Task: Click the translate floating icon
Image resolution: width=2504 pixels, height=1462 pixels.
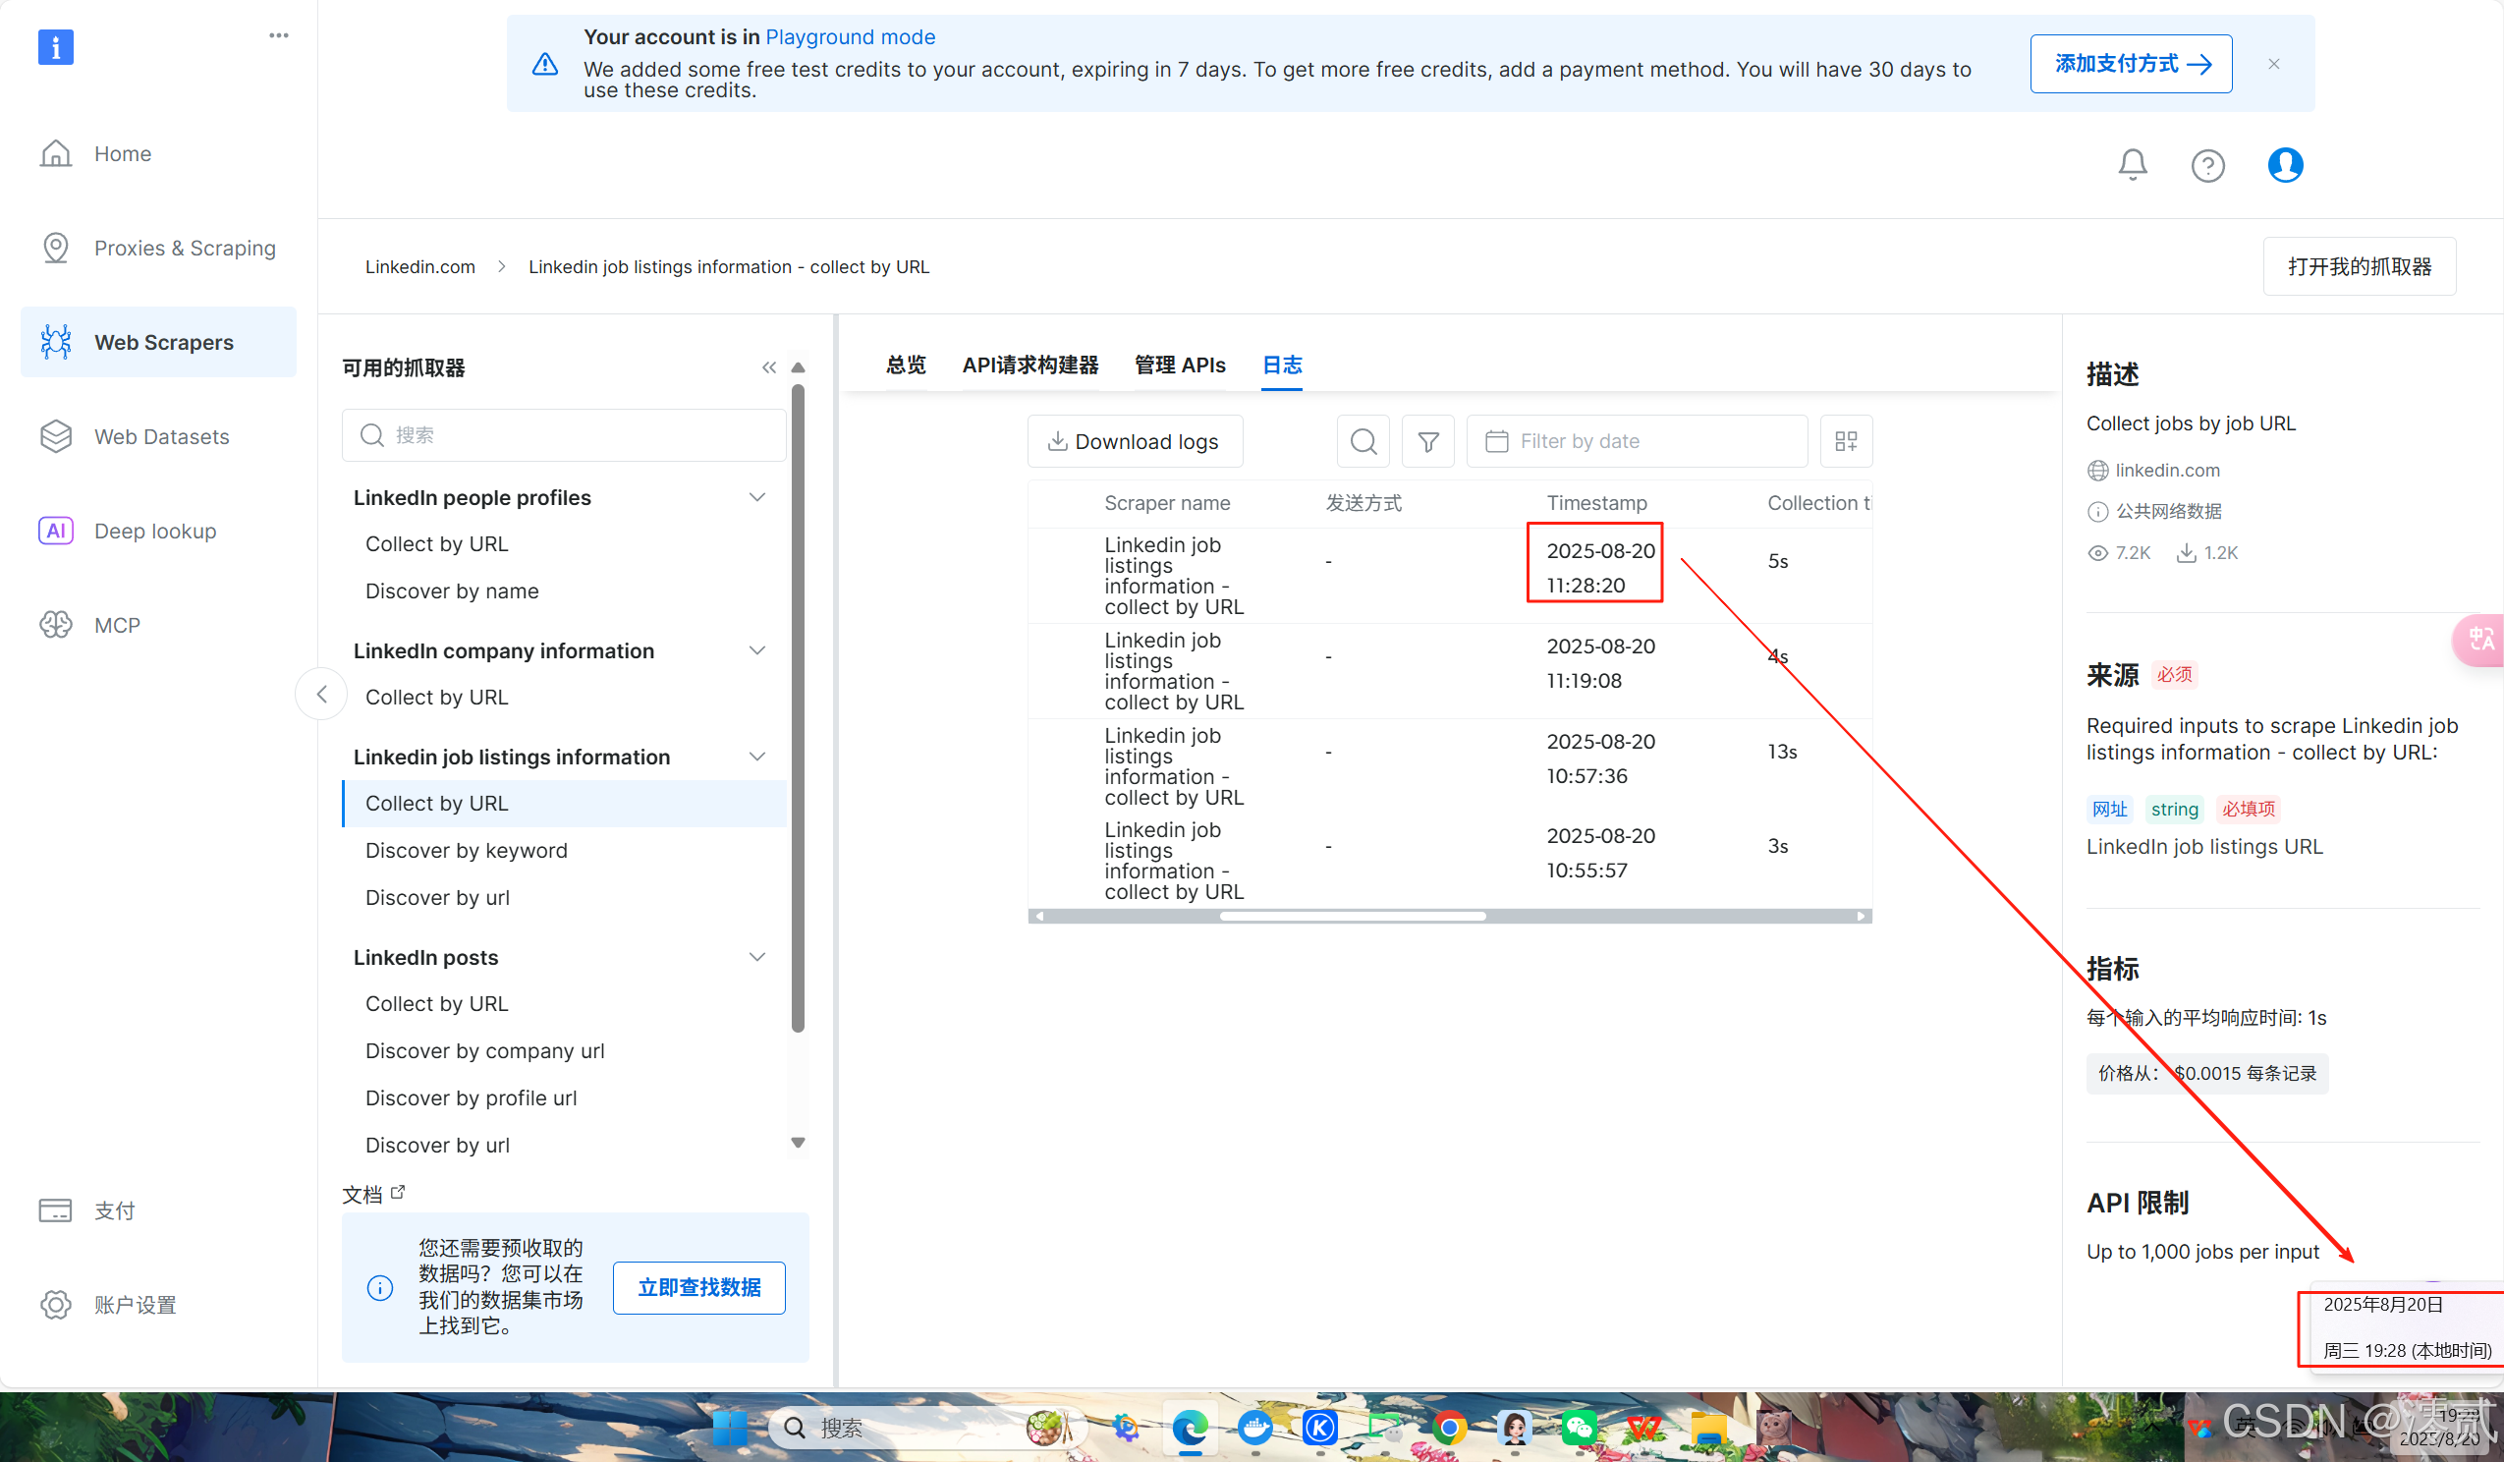Action: pos(2480,639)
